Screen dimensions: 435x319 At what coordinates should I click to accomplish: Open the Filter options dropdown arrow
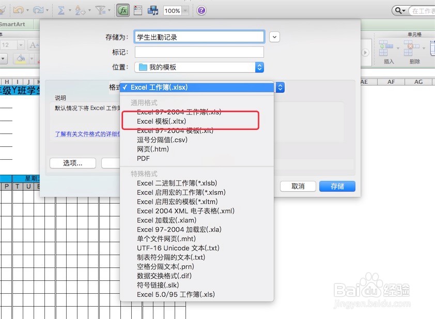tap(110, 10)
